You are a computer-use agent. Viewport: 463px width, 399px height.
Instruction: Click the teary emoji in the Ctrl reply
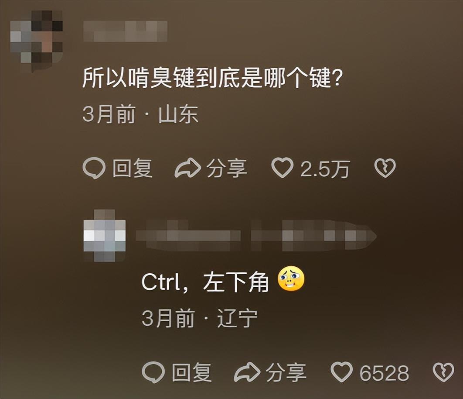291,279
